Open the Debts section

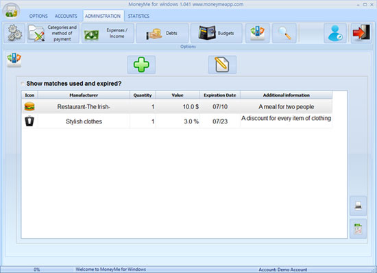pyautogui.click(x=162, y=33)
